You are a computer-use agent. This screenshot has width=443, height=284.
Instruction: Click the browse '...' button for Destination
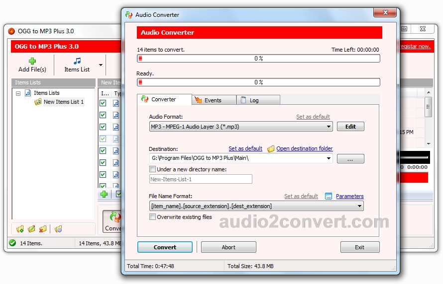point(350,158)
